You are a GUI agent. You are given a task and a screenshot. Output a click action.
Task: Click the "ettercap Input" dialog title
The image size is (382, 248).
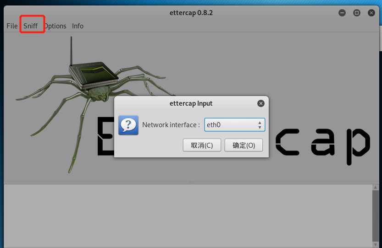tap(191, 103)
